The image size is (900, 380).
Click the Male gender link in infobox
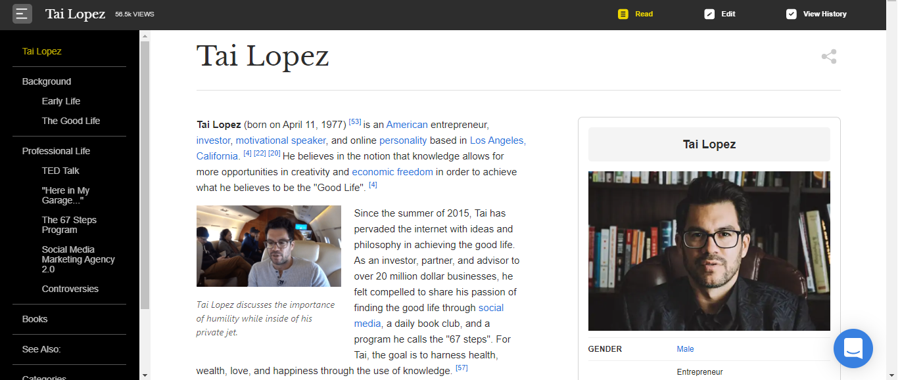coord(685,348)
